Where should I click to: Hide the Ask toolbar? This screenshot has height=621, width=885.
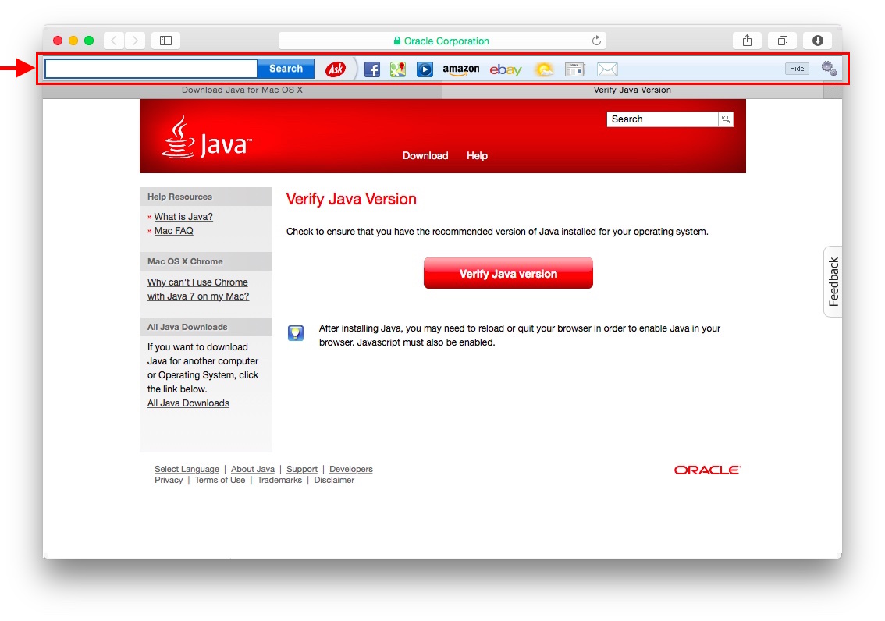(x=797, y=68)
